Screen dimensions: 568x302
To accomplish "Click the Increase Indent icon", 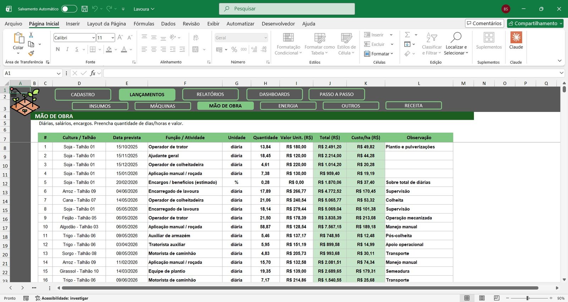I will point(182,49).
